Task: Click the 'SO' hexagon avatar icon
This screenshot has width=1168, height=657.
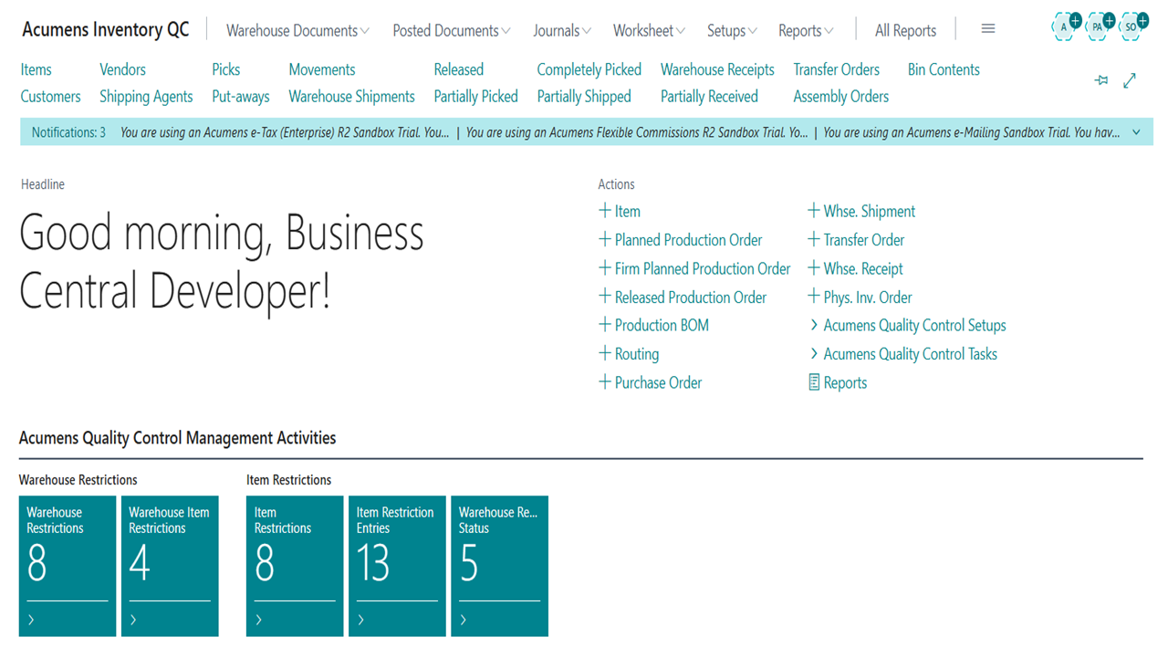Action: coord(1132,27)
